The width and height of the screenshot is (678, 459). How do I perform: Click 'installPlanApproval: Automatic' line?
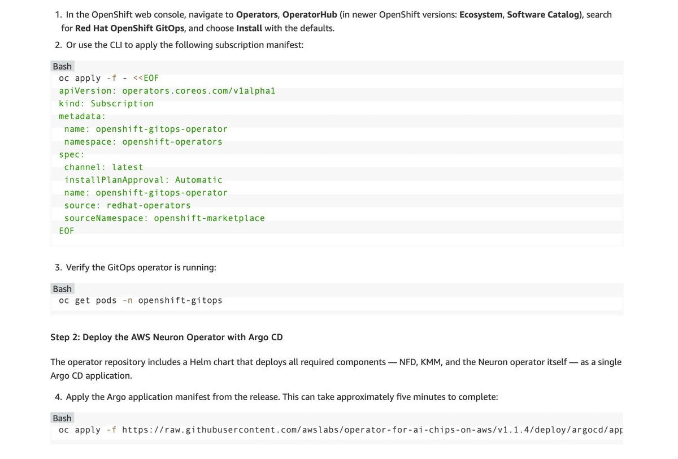point(144,180)
